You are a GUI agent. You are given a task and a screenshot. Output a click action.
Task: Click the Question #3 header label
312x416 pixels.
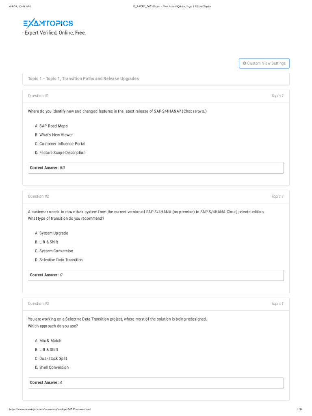[x=38, y=304]
